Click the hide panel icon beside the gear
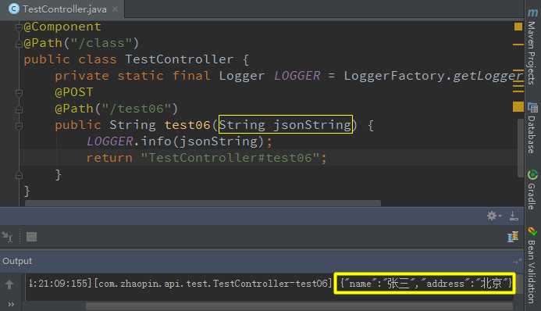Screen dimensions: 541x311 tap(514, 216)
